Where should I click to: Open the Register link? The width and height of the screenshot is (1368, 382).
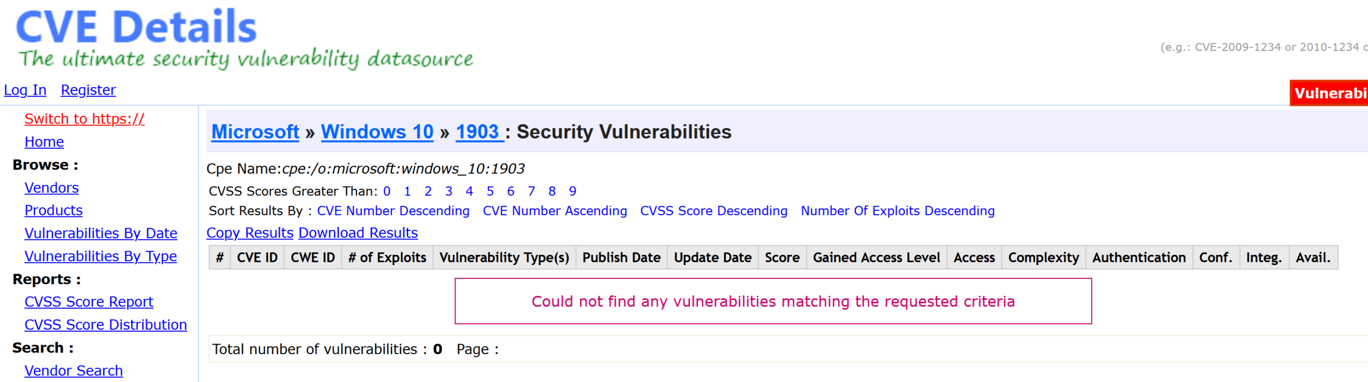[88, 90]
